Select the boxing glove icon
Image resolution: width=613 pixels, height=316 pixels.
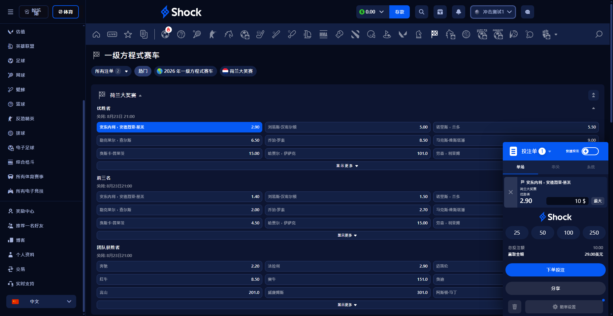pos(339,34)
